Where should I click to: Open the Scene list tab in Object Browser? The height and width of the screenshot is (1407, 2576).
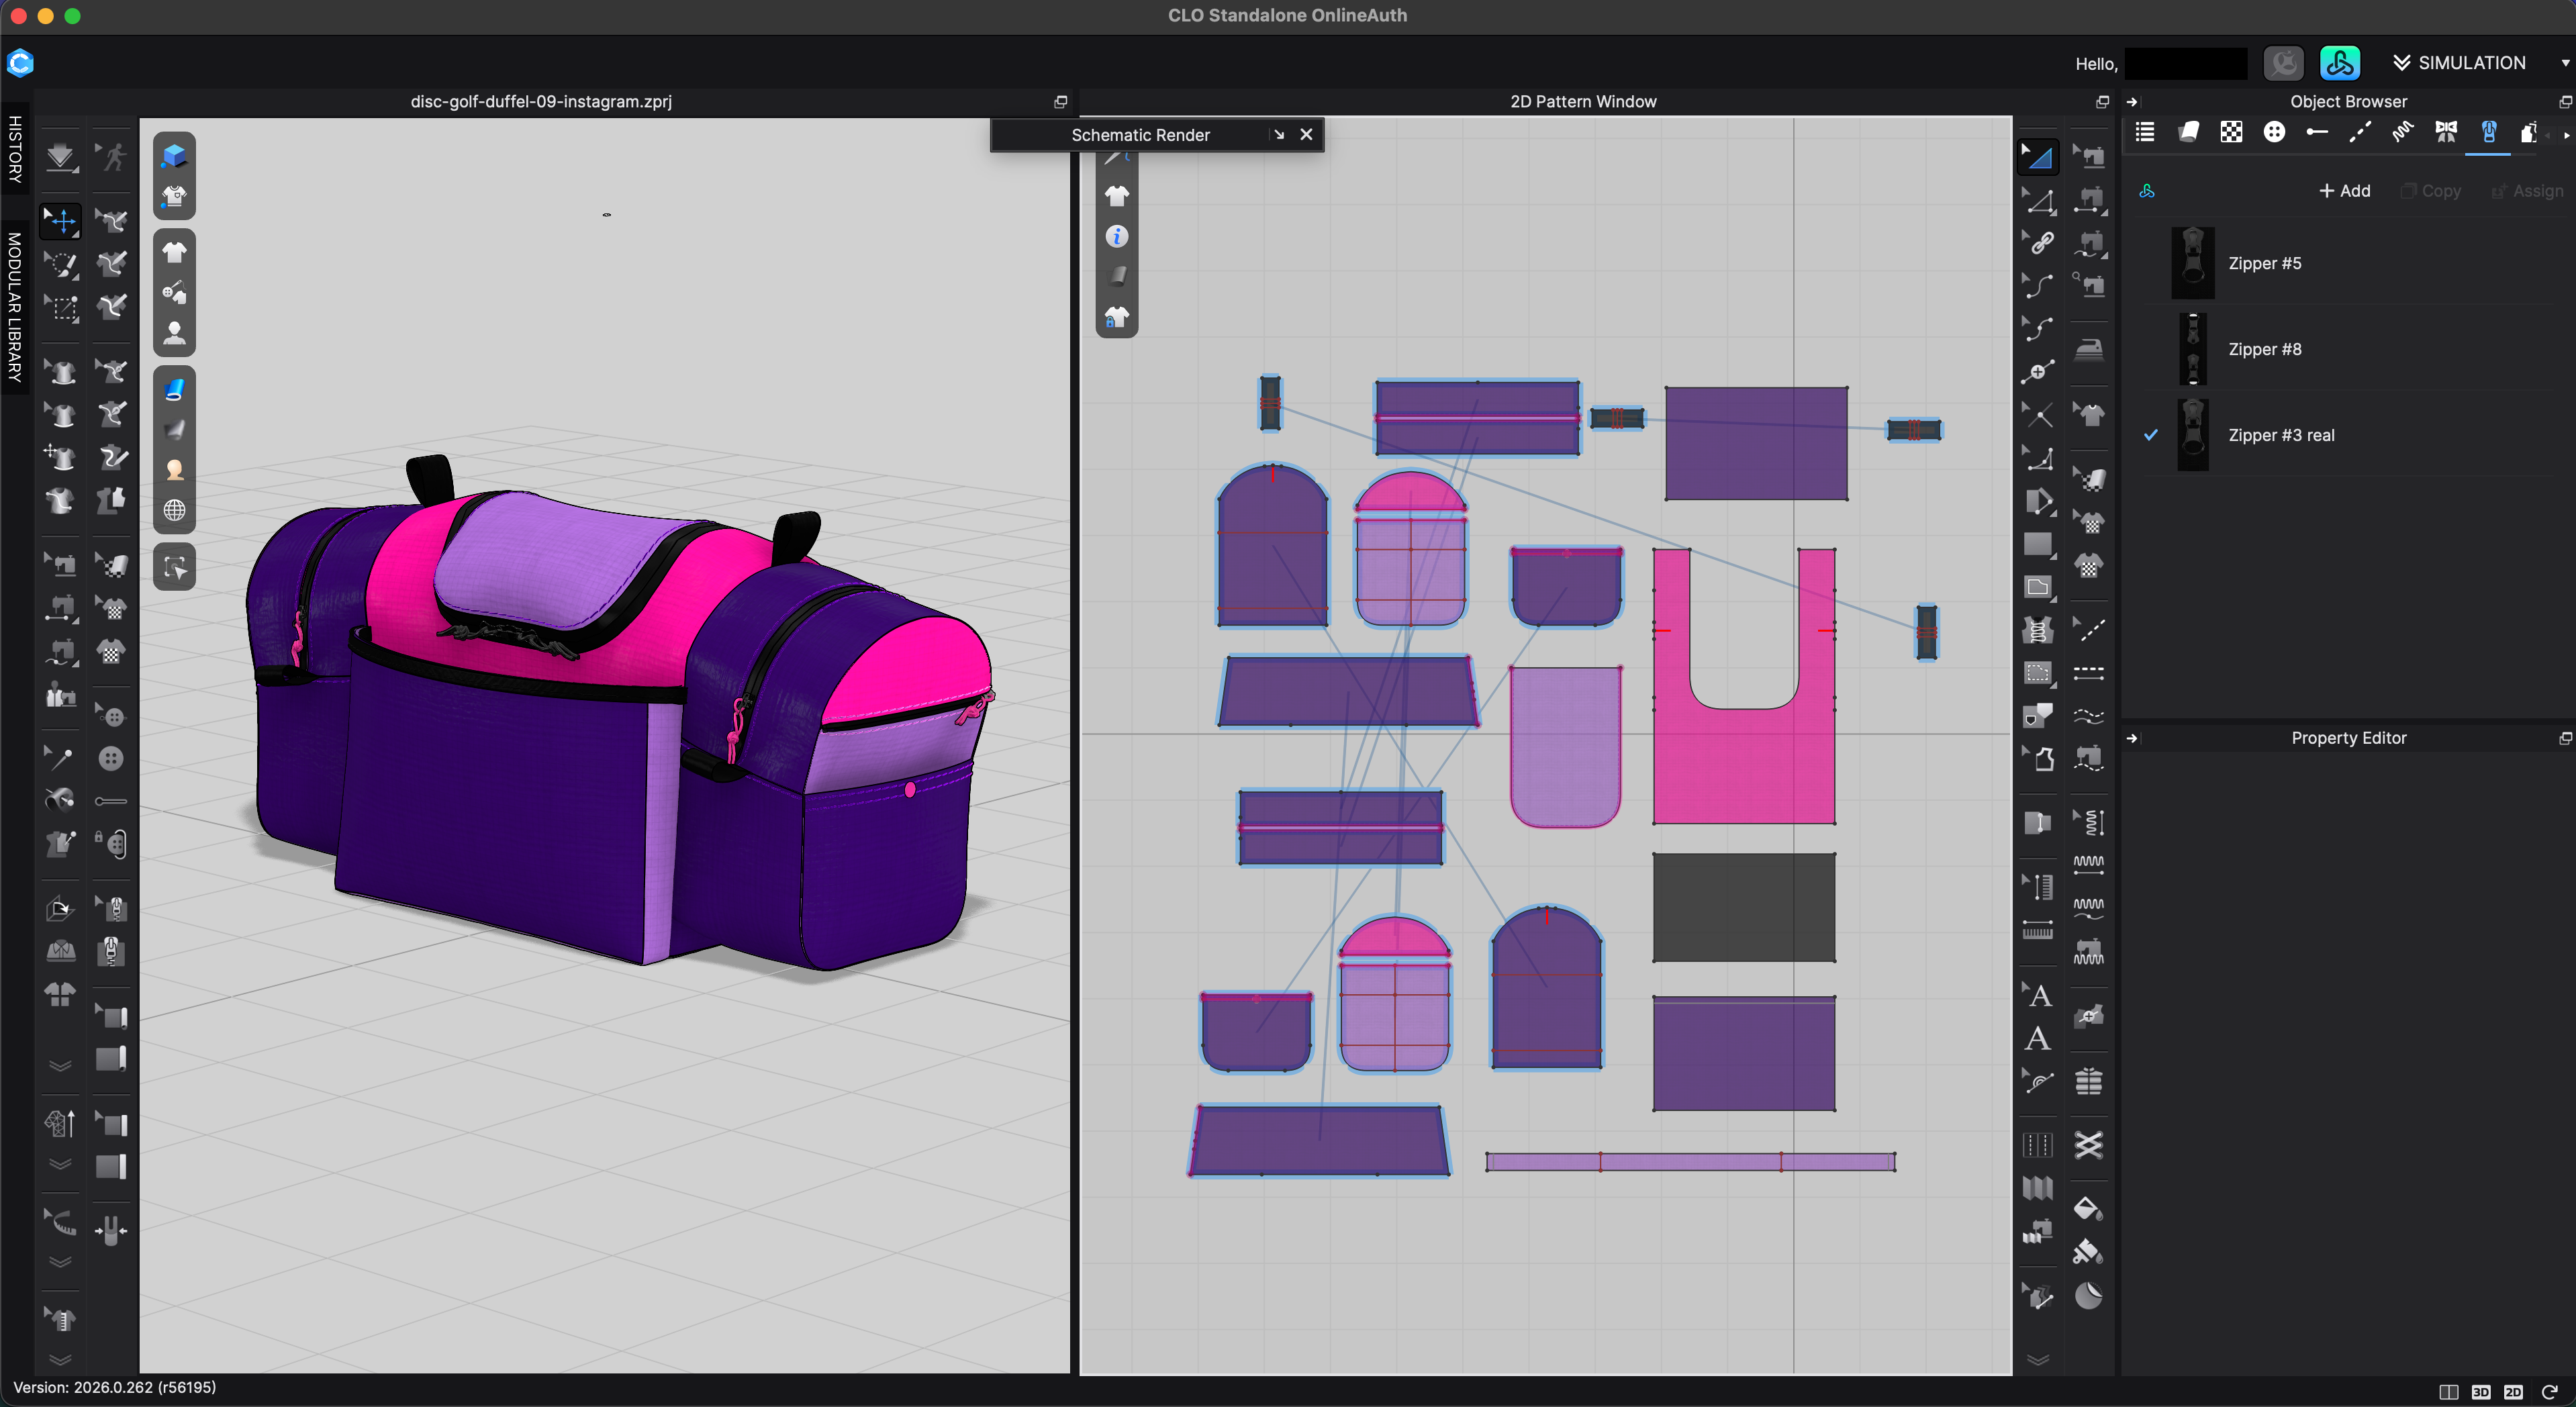(2145, 132)
